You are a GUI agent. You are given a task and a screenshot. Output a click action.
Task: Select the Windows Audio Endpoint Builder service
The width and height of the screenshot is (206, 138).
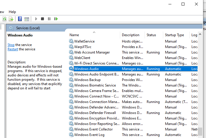click(96, 74)
